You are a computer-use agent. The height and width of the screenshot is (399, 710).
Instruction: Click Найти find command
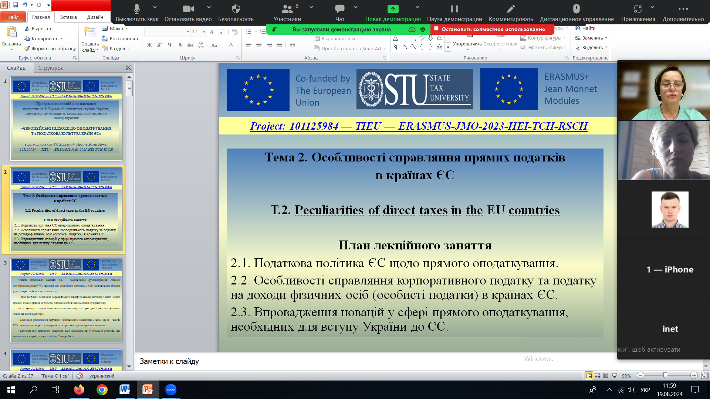585,28
